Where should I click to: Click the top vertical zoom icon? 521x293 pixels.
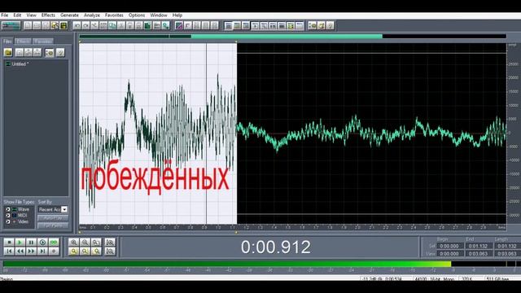click(x=110, y=243)
